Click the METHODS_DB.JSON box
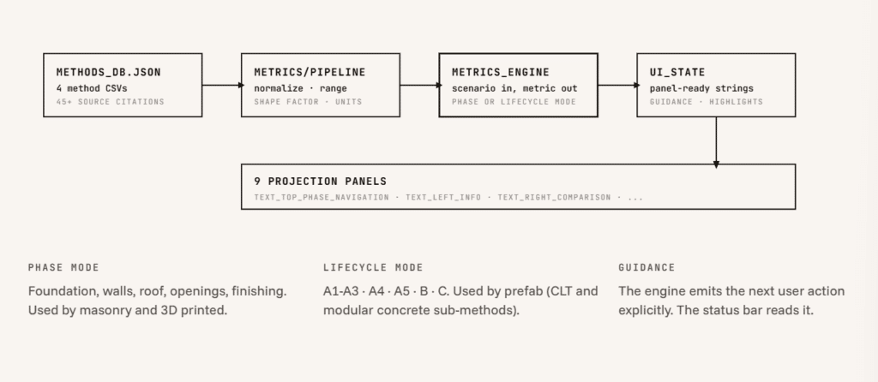The image size is (878, 382). click(x=123, y=85)
